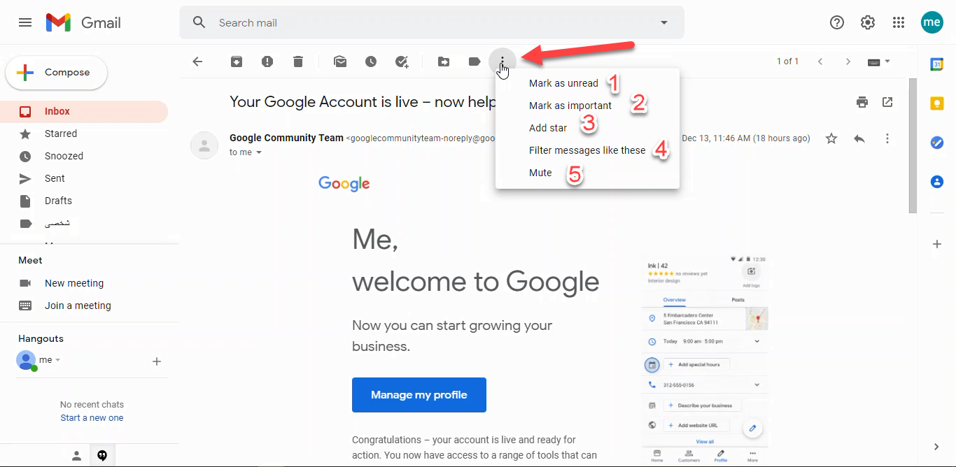Delete this email with trash icon
Image resolution: width=956 pixels, height=467 pixels.
coord(298,62)
